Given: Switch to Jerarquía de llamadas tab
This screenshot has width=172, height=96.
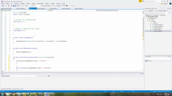Looking at the screenshot, I should [x=6, y=89].
